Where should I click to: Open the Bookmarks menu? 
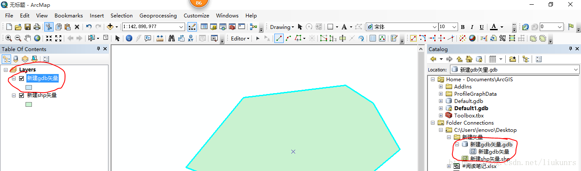point(68,15)
